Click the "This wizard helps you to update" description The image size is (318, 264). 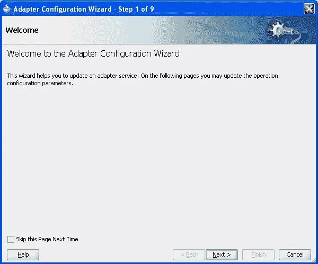pyautogui.click(x=143, y=79)
